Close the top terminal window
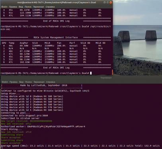162x149 pixels. 111,2
